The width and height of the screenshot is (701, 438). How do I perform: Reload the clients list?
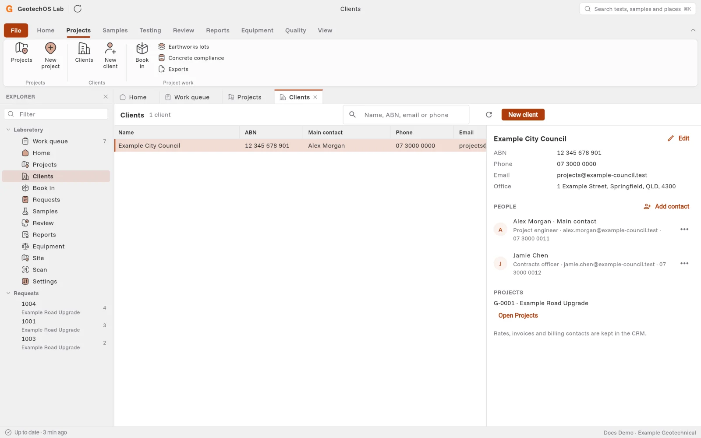pos(489,115)
